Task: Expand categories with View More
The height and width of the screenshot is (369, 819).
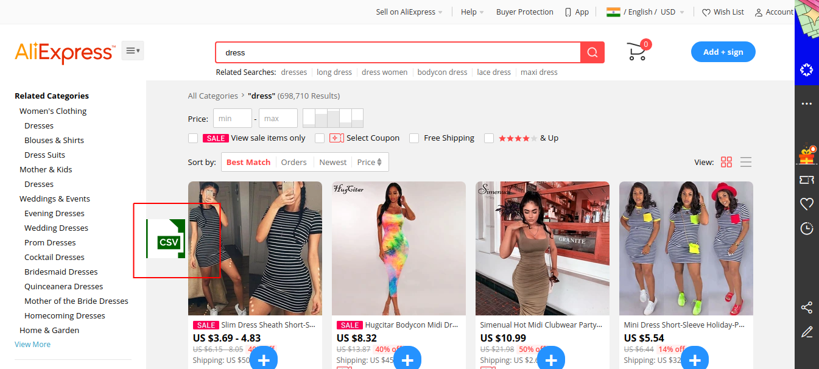Action: click(32, 344)
